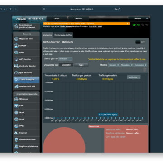Click the Traffico per periodo value
This screenshot has width=163, height=163.
coord(81,79)
